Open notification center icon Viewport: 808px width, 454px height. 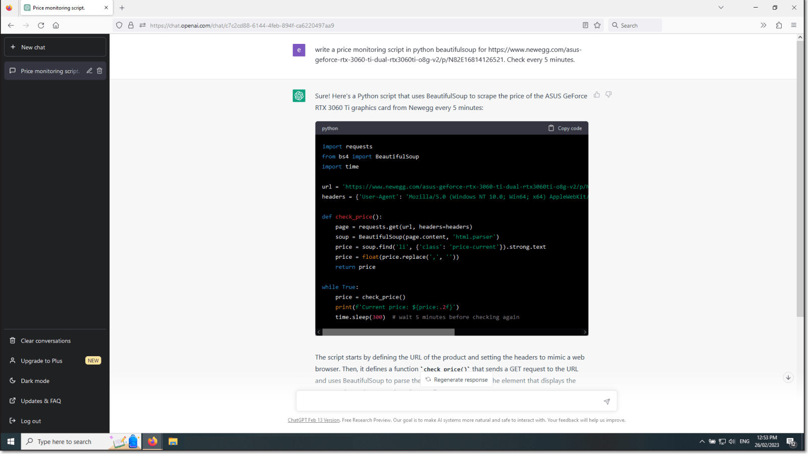(x=791, y=442)
